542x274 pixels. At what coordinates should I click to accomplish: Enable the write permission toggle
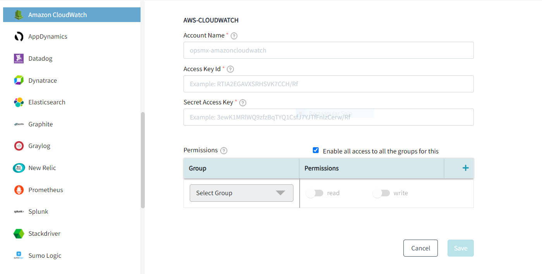point(381,192)
